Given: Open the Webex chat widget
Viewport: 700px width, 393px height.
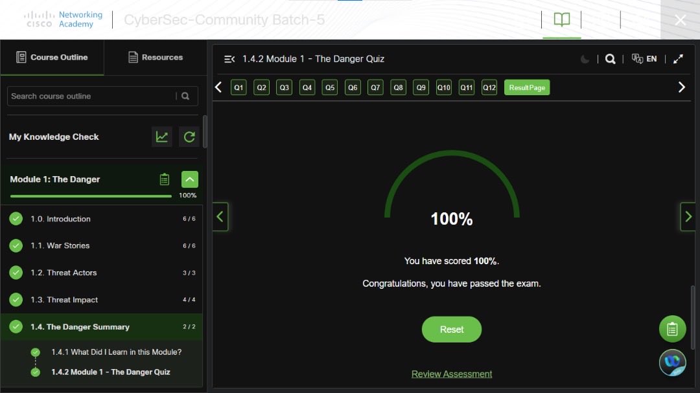Looking at the screenshot, I should click(x=672, y=363).
